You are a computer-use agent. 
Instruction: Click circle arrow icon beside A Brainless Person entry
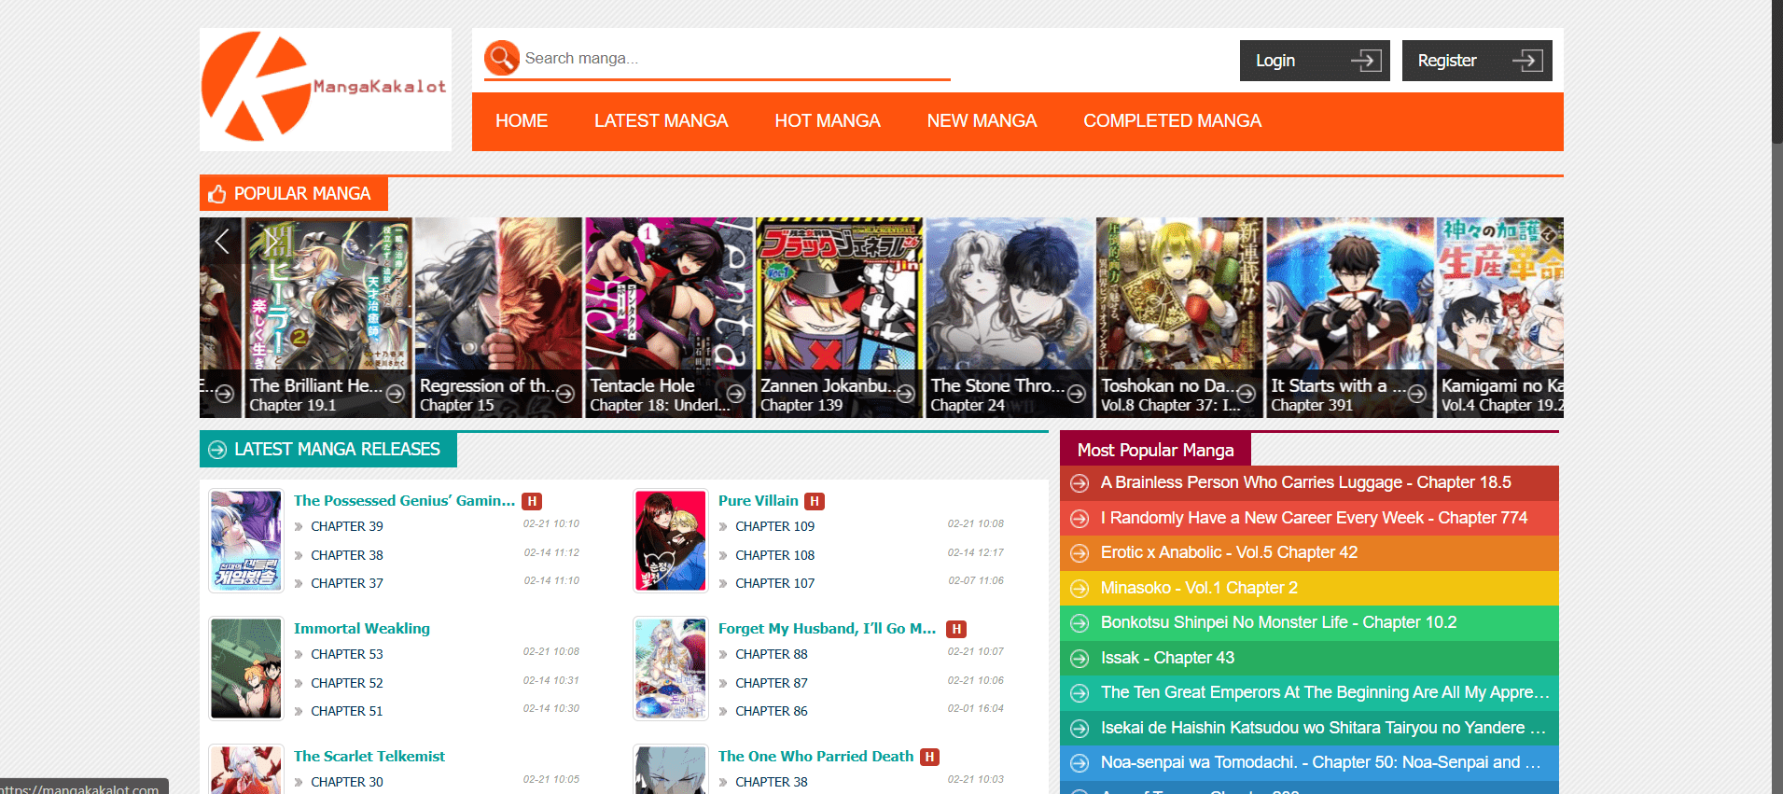point(1080,483)
